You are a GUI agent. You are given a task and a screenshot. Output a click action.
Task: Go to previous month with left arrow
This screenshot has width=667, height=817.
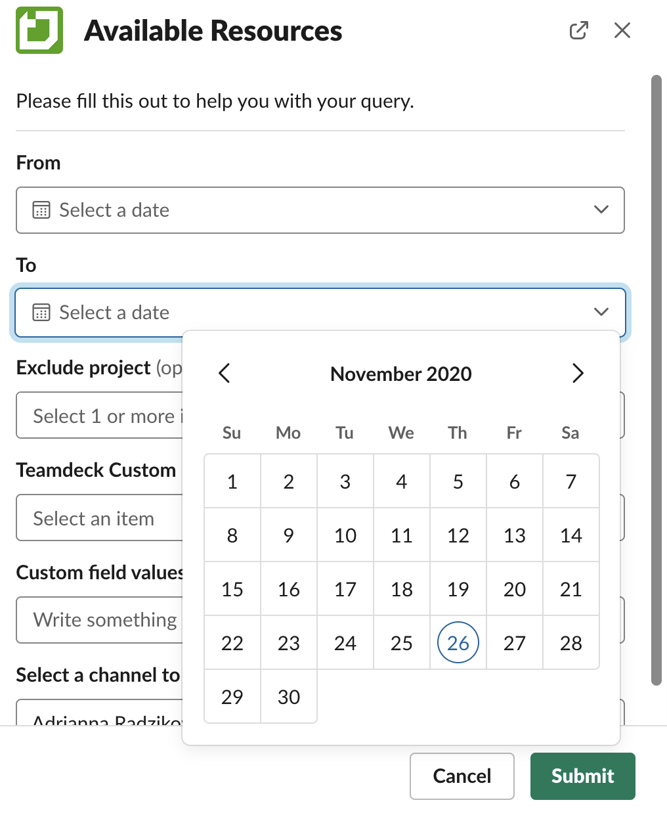coord(224,373)
